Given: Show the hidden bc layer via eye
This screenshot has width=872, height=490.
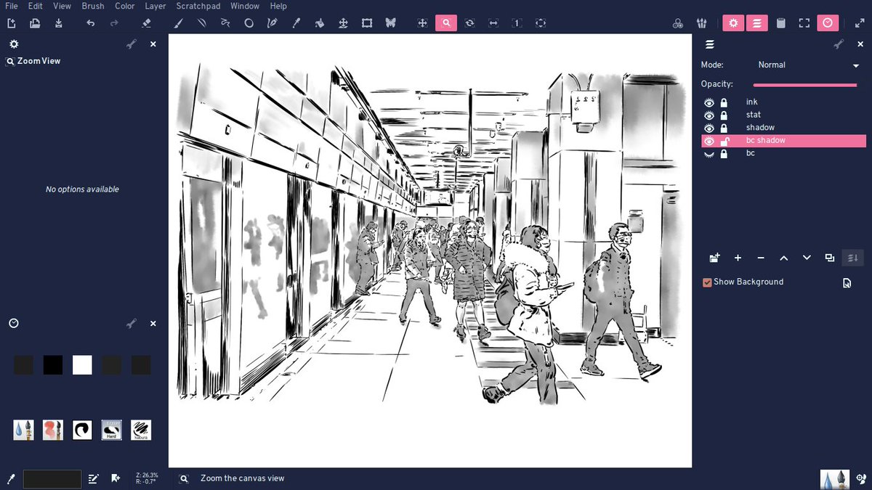Looking at the screenshot, I should pyautogui.click(x=709, y=154).
